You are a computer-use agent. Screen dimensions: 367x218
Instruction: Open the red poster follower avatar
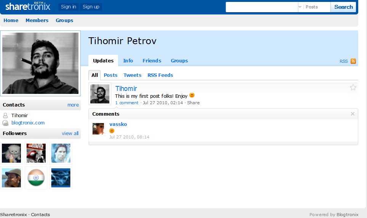click(x=36, y=153)
